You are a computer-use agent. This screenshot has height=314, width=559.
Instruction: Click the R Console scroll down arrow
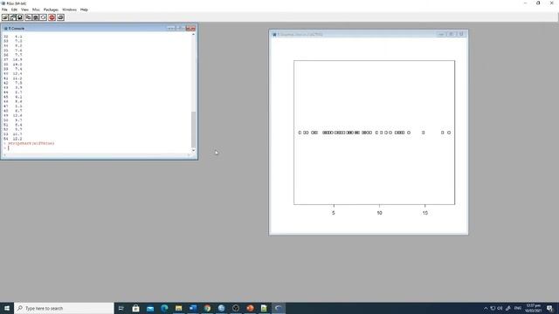[194, 151]
